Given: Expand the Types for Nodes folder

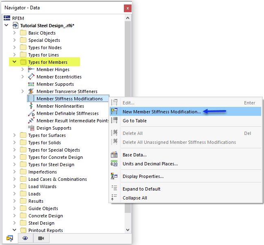Looking at the screenshot, I should [x=15, y=47].
